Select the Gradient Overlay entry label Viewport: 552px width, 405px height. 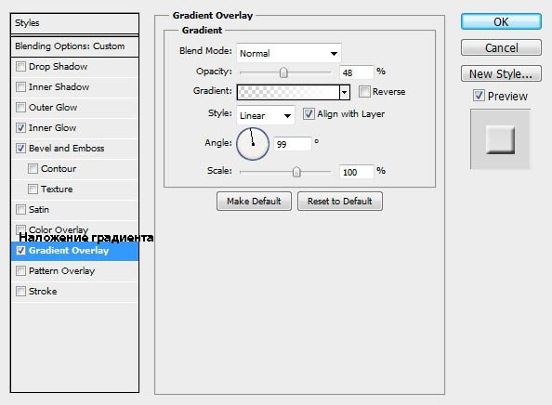click(x=69, y=251)
